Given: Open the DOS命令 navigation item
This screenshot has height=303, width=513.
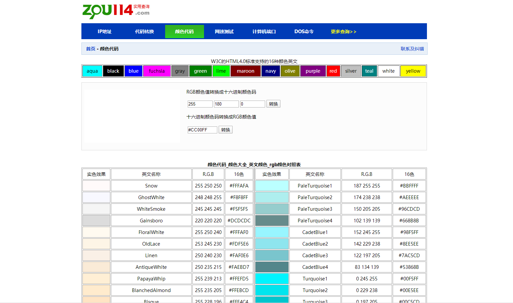Looking at the screenshot, I should (x=304, y=32).
